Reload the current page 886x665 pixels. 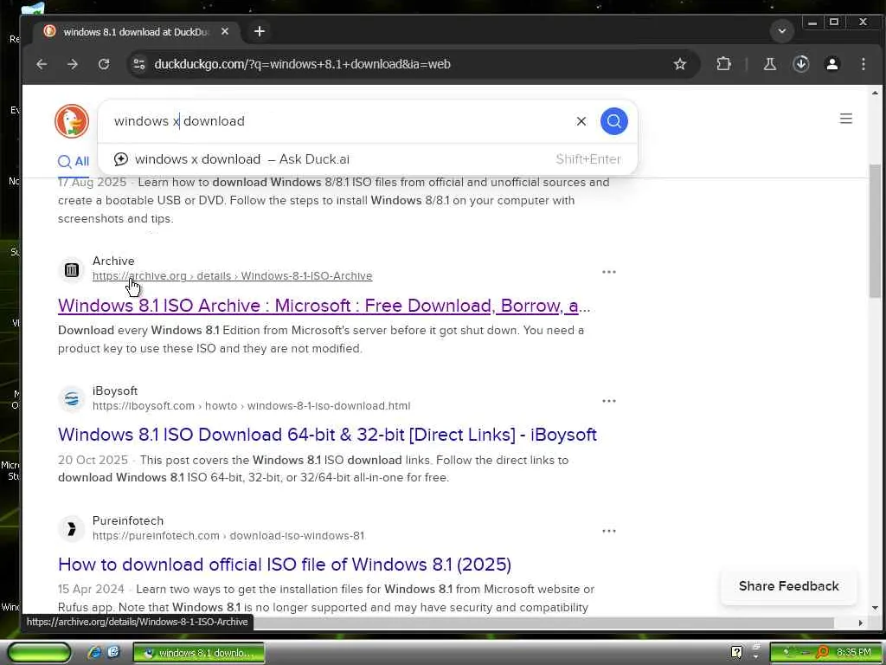104,64
